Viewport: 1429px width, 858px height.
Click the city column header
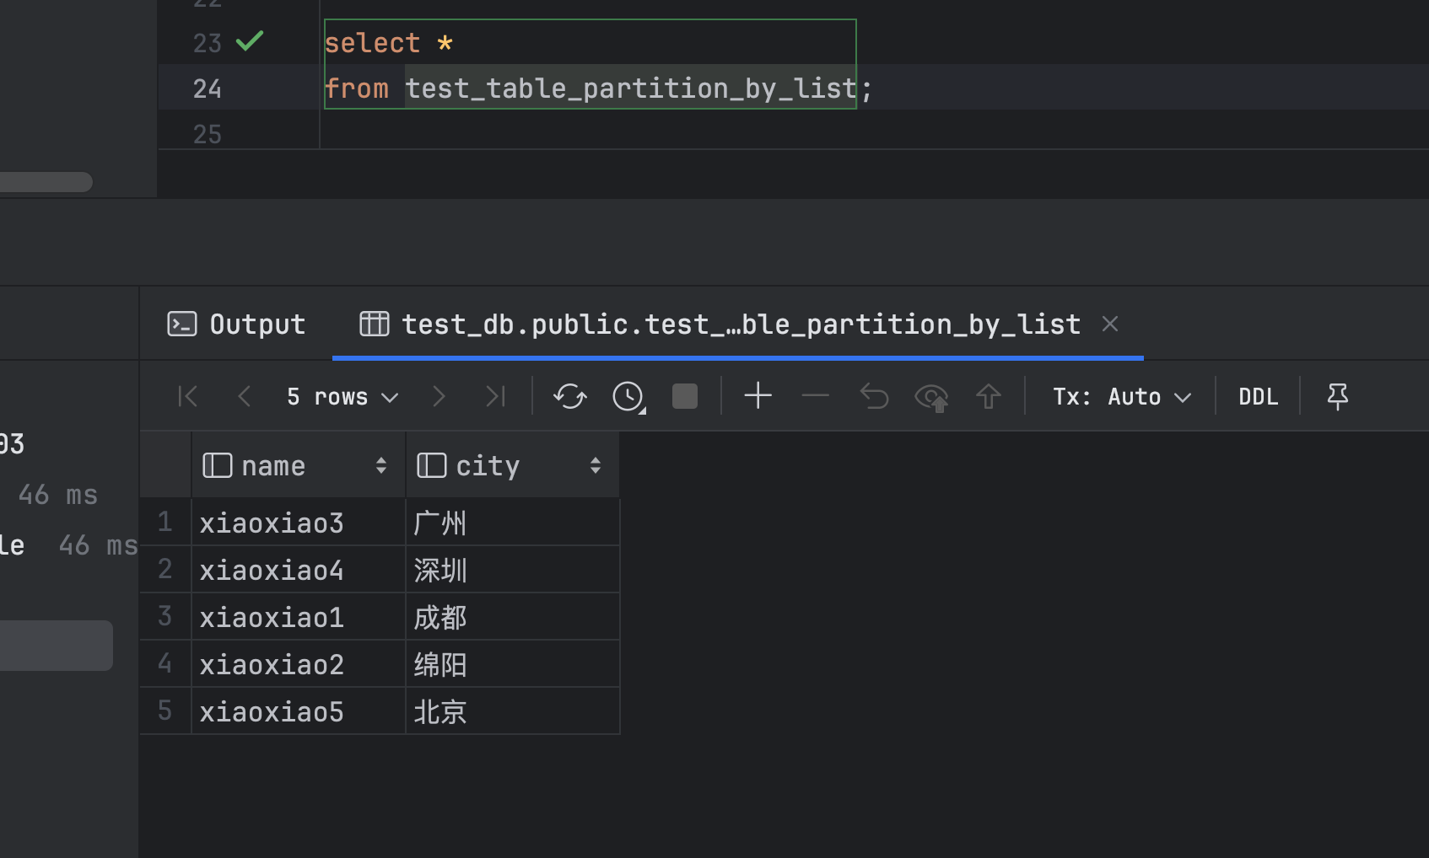[x=513, y=465]
